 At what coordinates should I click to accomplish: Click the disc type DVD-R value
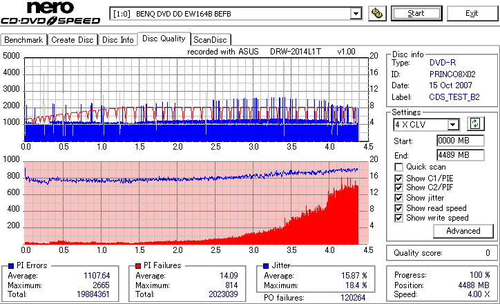pos(443,63)
